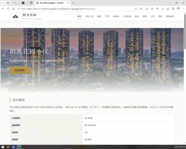This screenshot has width=186, height=149.
Task: Click the 绿地率 table row label
Action: click(x=15, y=139)
